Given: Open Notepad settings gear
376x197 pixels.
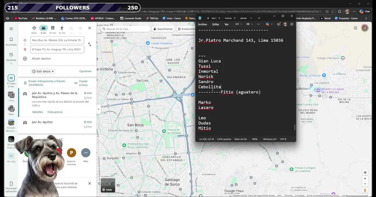Looking at the screenshot, I should (292, 24).
